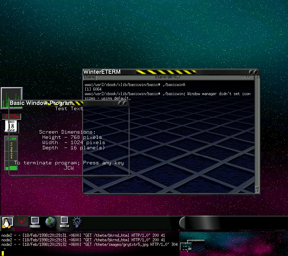Click the left round button in WinterETERM title bar
This screenshot has width=288, height=256.
pyautogui.click(x=251, y=72)
